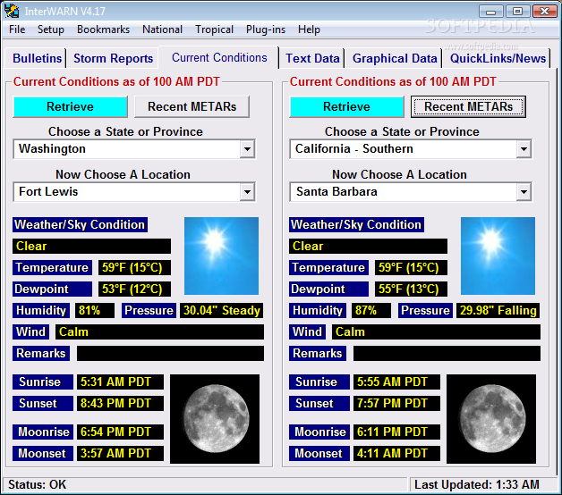Click Status: OK in the status bar
Image resolution: width=562 pixels, height=495 pixels.
pos(37,484)
